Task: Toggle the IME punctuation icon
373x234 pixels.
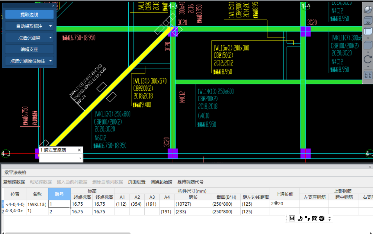Action: (307, 219)
